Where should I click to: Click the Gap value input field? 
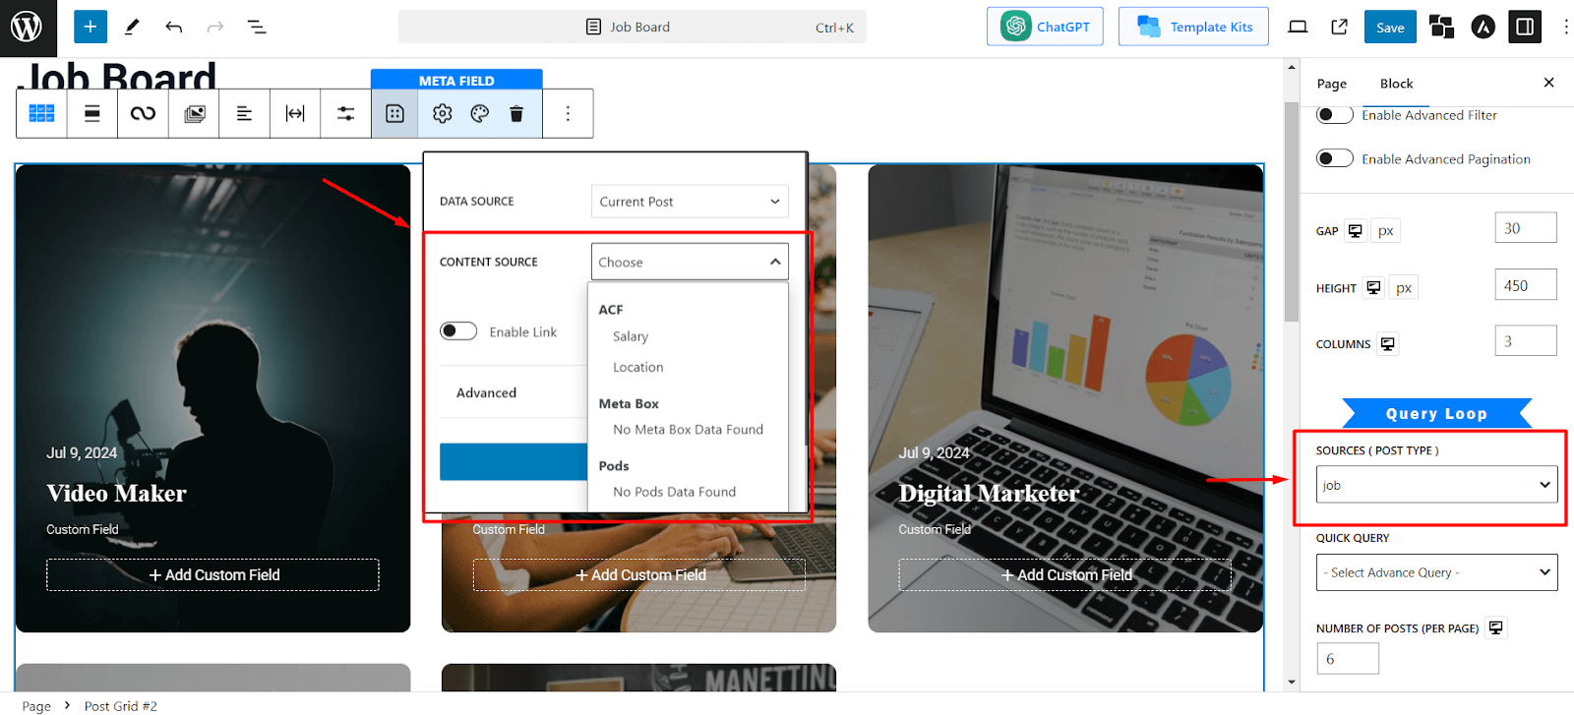click(1525, 228)
